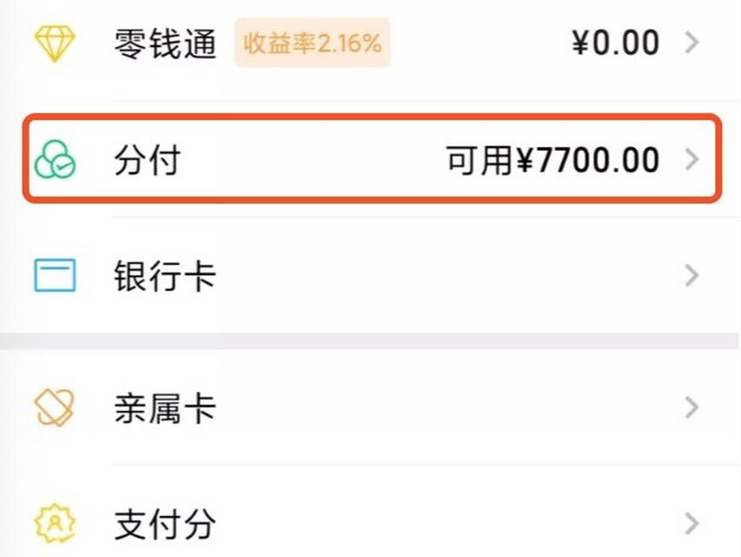Tap the orange 亲属卡 icon

(x=54, y=407)
